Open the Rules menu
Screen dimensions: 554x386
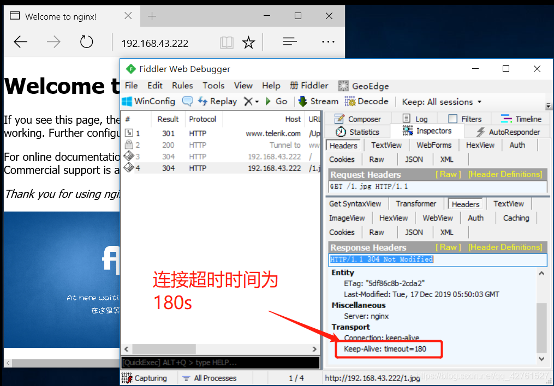[x=182, y=86]
